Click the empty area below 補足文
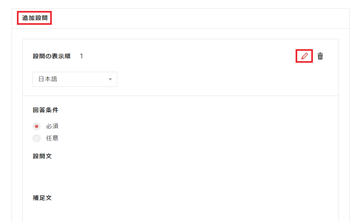 [126, 213]
